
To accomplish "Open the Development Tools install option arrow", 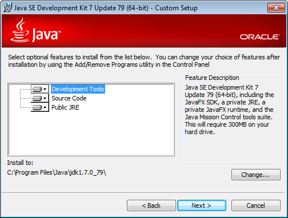I will 45,89.
